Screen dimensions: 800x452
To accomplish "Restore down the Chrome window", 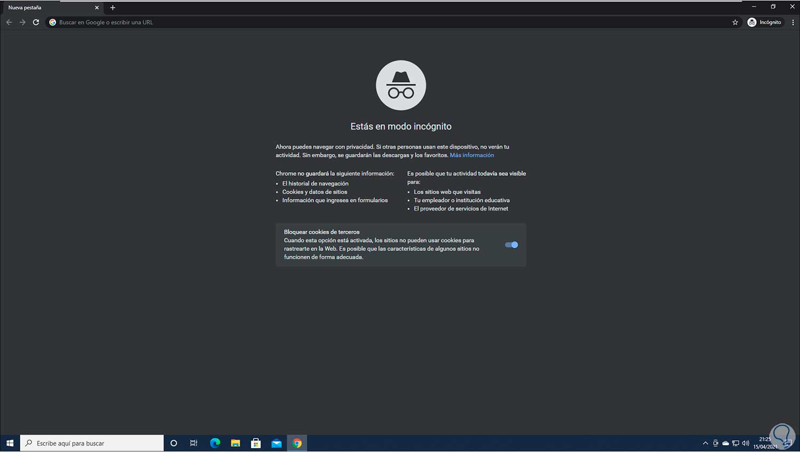I will (x=773, y=6).
